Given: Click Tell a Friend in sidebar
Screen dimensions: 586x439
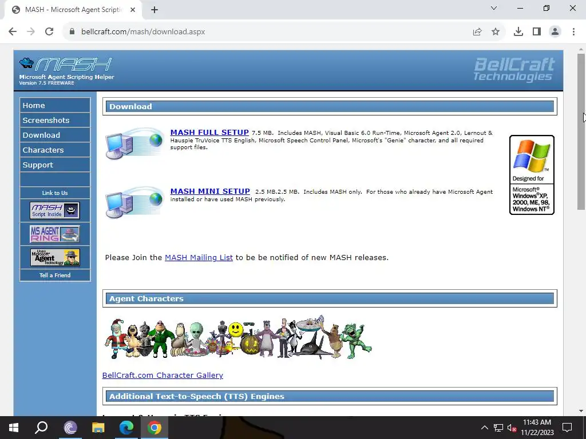Looking at the screenshot, I should [55, 275].
